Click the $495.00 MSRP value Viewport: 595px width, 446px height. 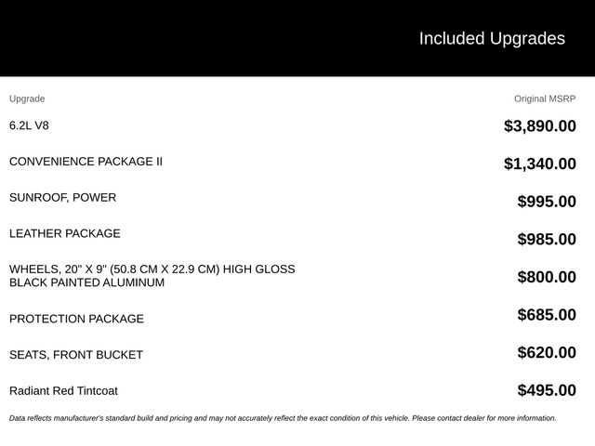click(547, 390)
